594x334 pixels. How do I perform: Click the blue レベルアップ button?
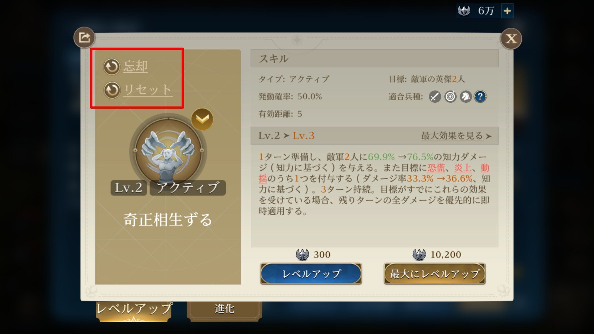coord(311,274)
